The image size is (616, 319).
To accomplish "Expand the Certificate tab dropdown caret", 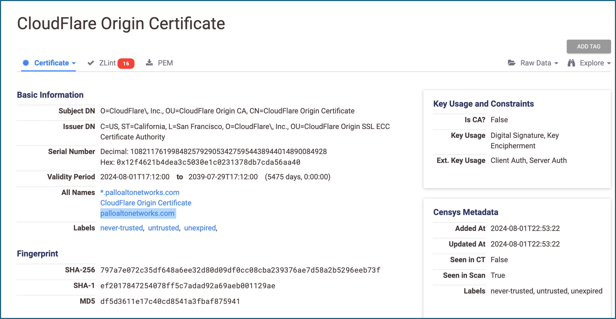I will pos(74,63).
